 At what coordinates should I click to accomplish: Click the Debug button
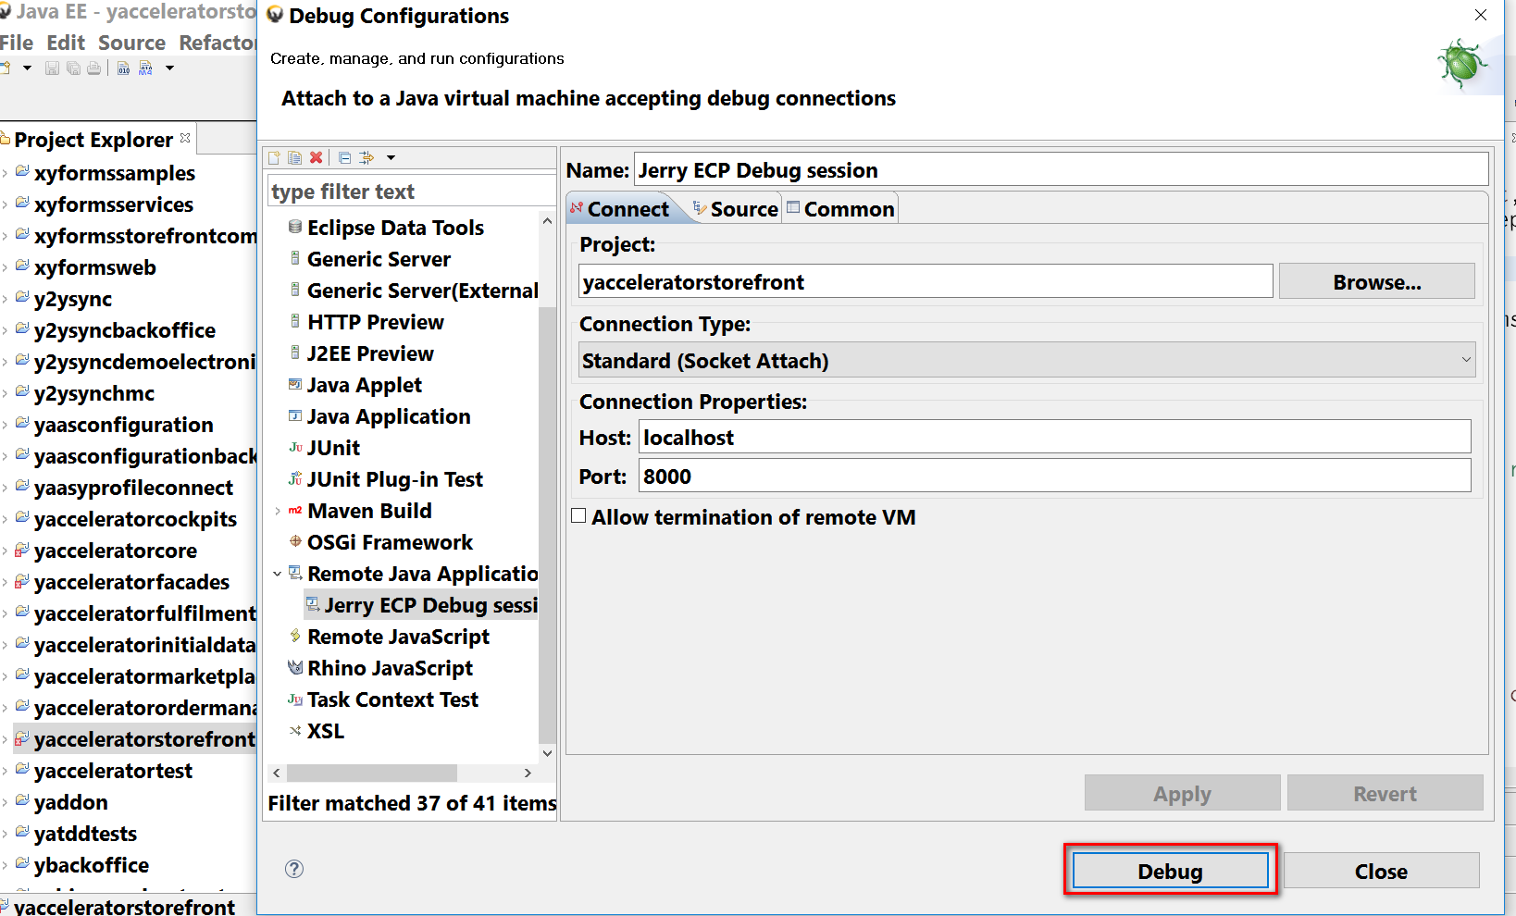click(x=1170, y=871)
